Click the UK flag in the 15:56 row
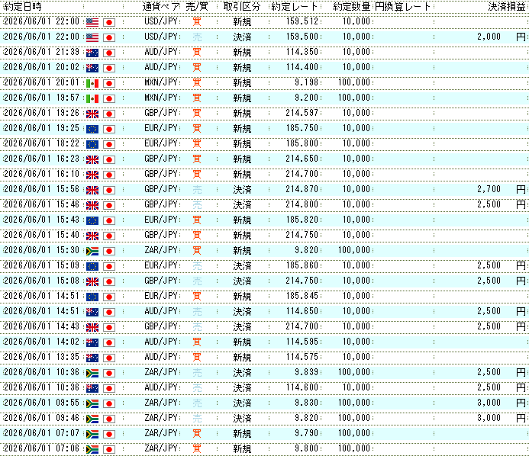This screenshot has height=456, width=529. point(92,190)
